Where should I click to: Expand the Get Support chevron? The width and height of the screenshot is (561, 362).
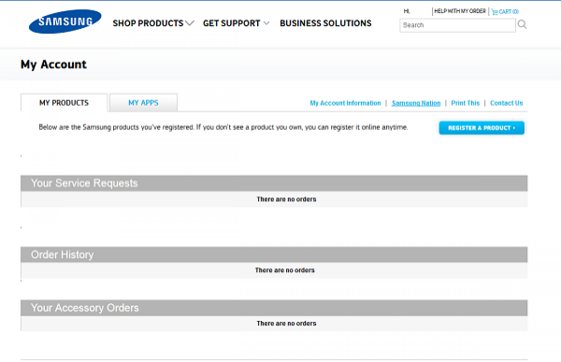point(266,23)
